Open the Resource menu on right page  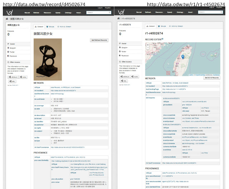click(x=160, y=12)
